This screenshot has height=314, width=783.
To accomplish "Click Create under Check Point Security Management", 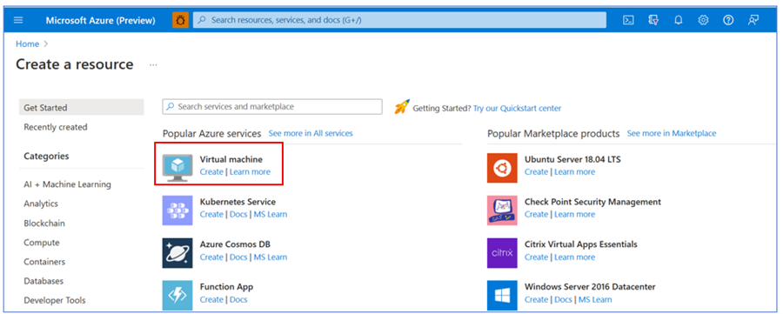I will [536, 214].
